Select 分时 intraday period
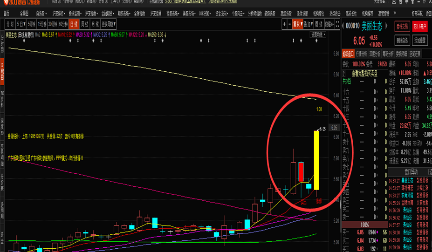Image resolution: width=432 pixels, height=252 pixels. coord(10,25)
